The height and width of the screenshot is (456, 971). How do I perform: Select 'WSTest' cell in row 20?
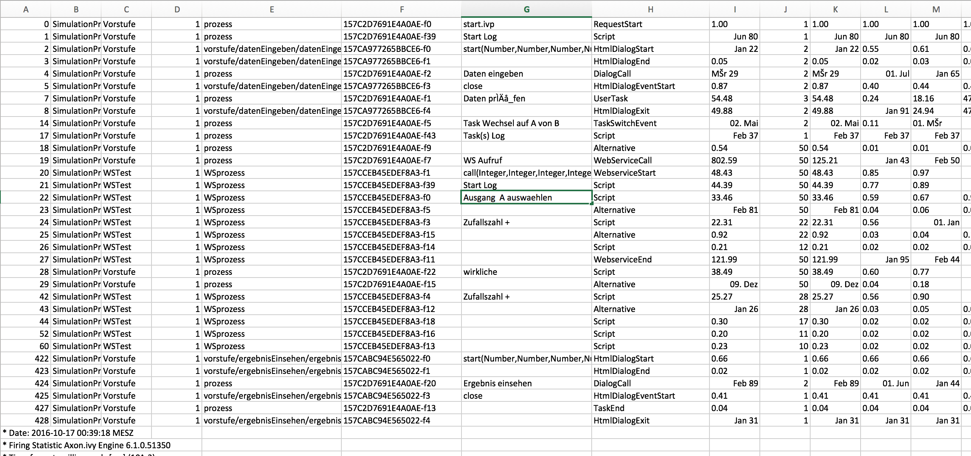[126, 173]
